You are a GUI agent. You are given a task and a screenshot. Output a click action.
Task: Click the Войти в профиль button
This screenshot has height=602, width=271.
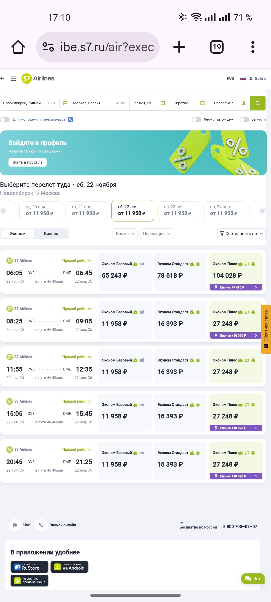click(28, 162)
